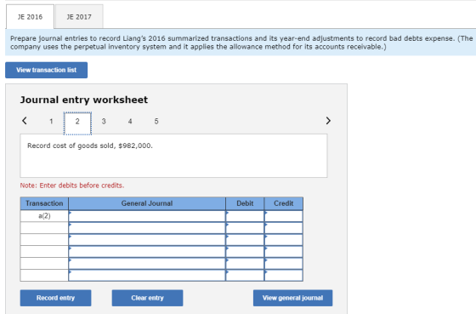Open third row General Journal account dropdown
Screen dimensions: 476x314
point(147,240)
